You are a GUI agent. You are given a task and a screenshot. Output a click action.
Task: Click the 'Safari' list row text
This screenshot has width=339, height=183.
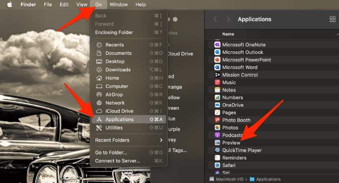pyautogui.click(x=229, y=165)
